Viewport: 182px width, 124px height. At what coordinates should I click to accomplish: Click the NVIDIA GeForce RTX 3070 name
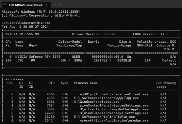(x=38, y=57)
